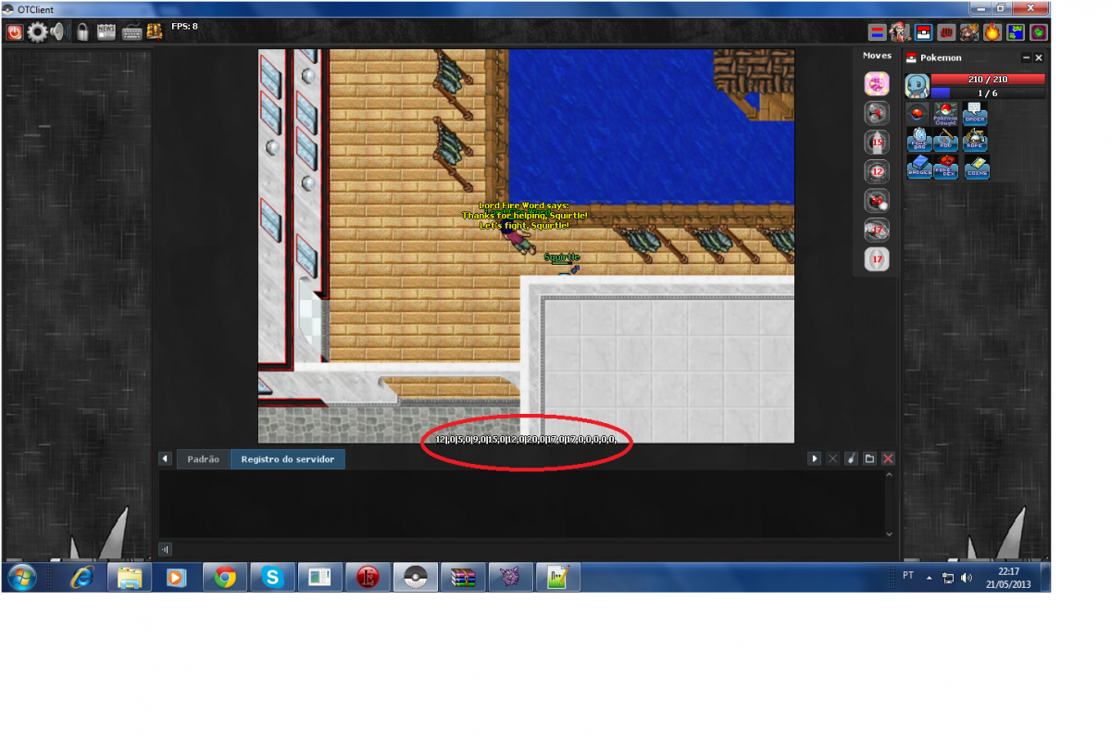
Task: Open the Badges button
Action: (x=918, y=168)
